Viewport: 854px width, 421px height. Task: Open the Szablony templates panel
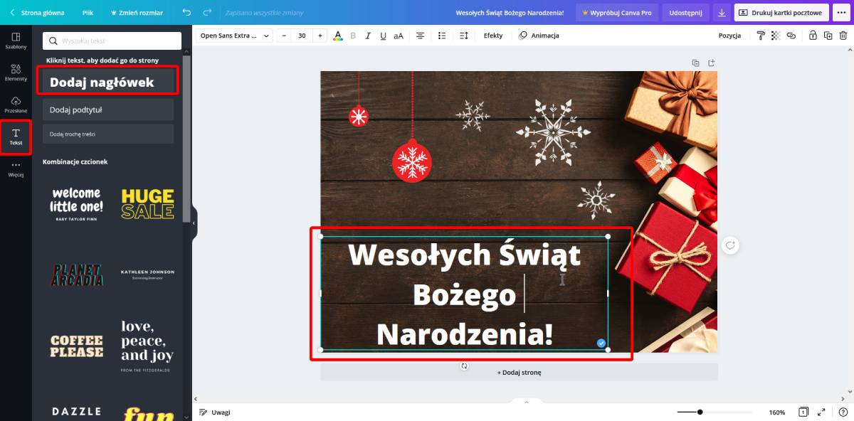click(16, 40)
